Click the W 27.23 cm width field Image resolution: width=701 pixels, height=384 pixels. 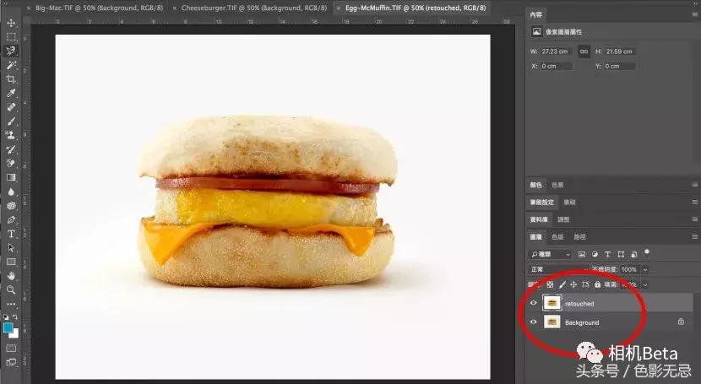tap(556, 51)
